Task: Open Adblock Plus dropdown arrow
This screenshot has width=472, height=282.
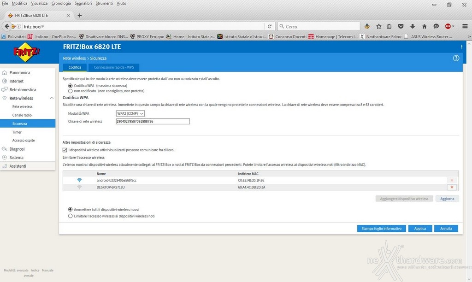Action: click(453, 26)
